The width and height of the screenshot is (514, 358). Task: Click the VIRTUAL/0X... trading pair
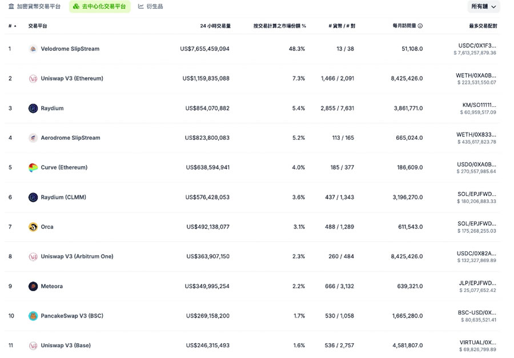478,342
